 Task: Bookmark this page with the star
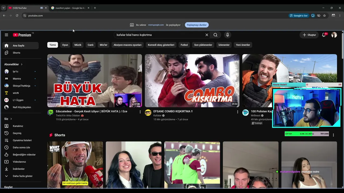tap(324, 16)
